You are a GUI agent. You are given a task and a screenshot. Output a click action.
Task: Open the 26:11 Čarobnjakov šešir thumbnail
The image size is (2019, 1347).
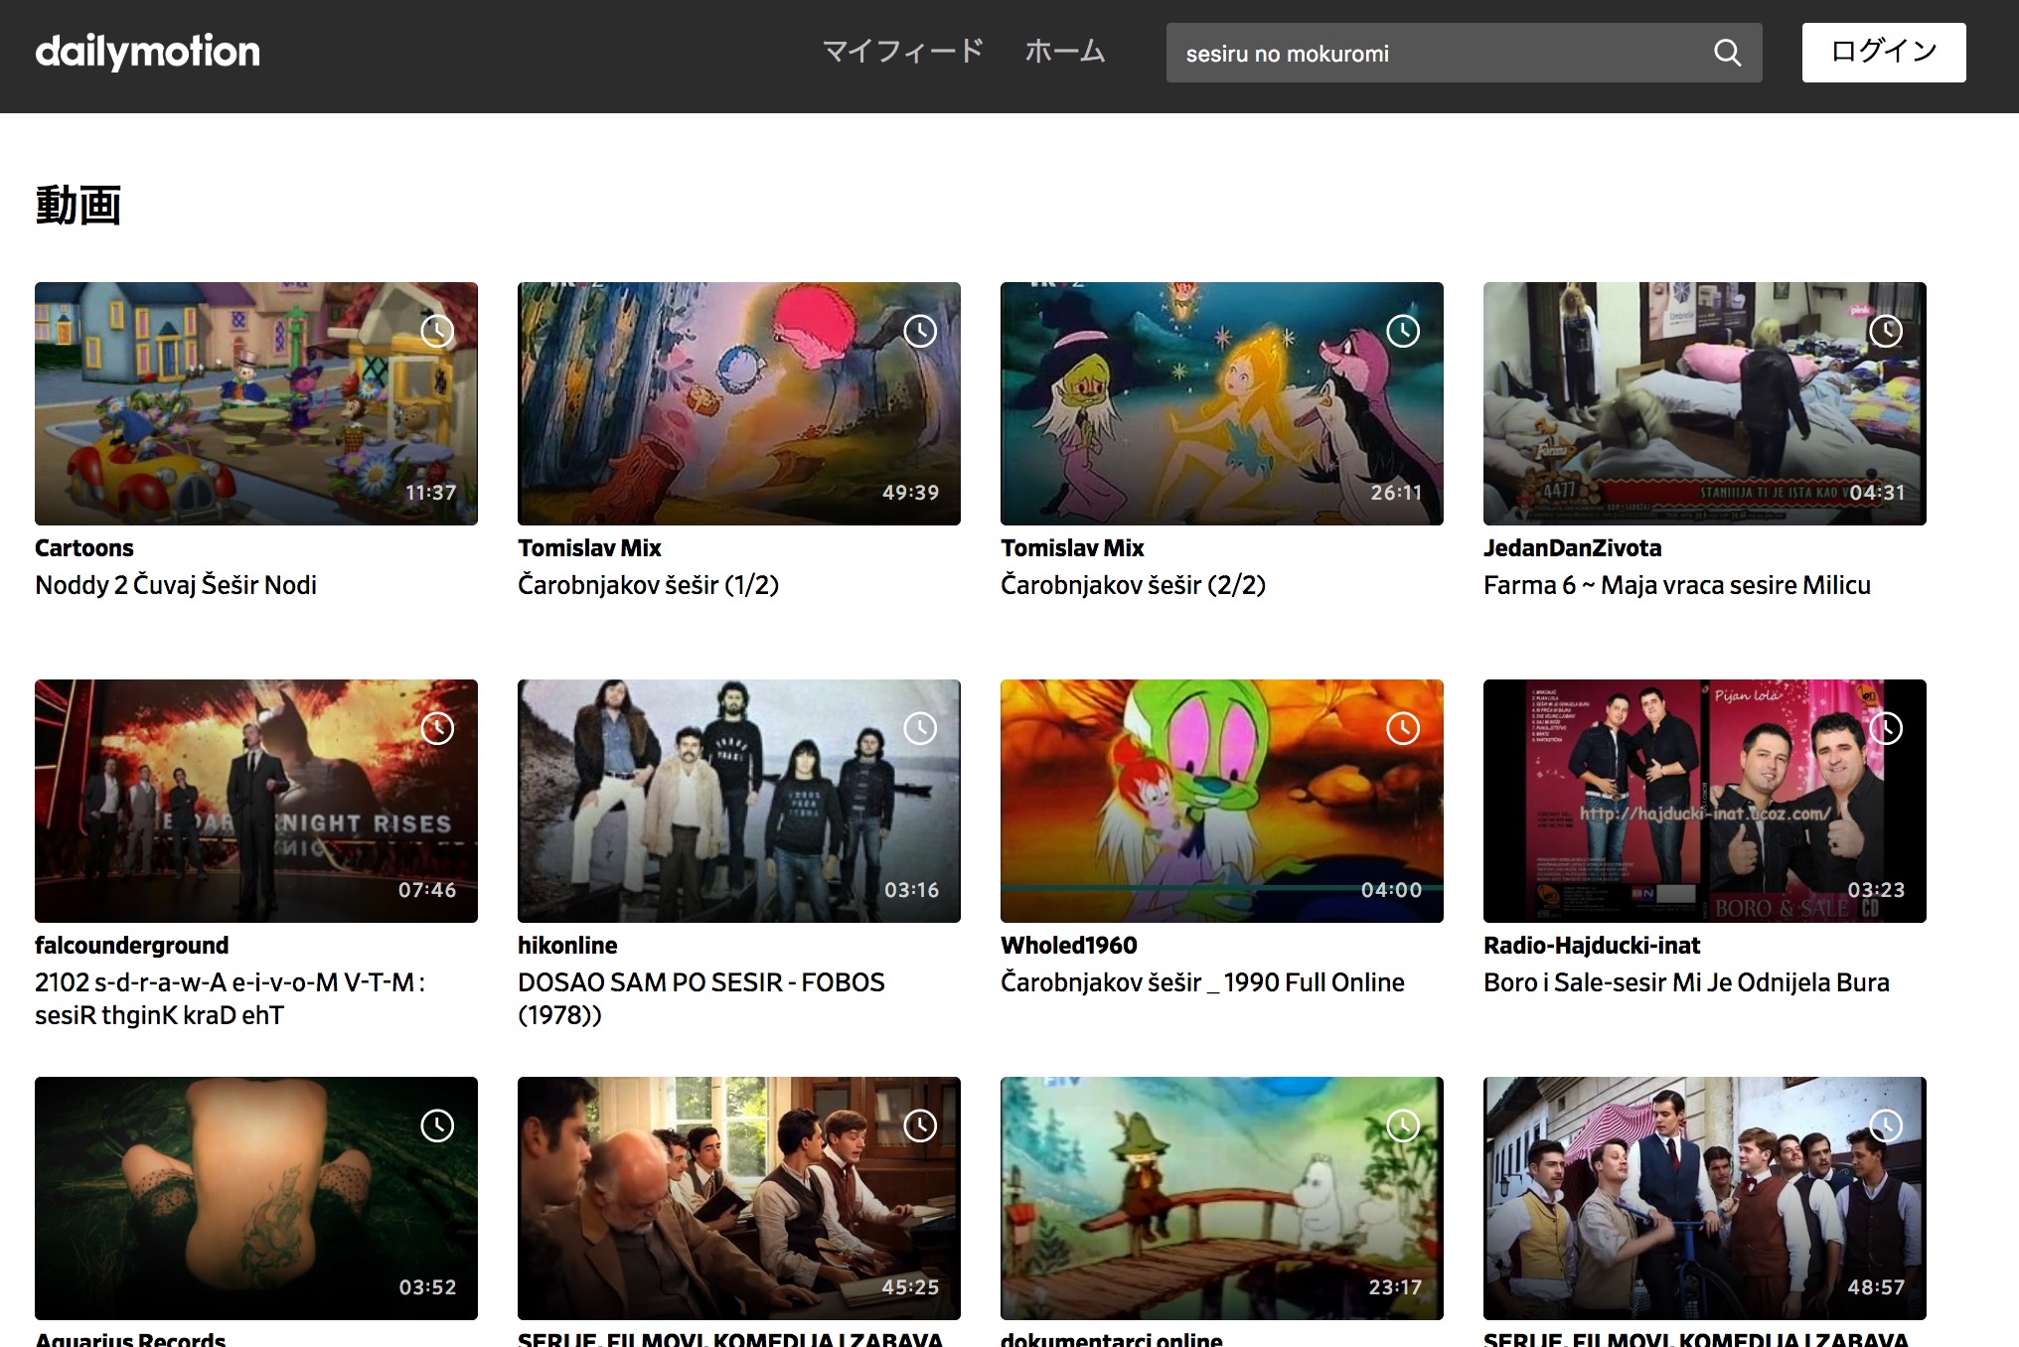[x=1222, y=403]
